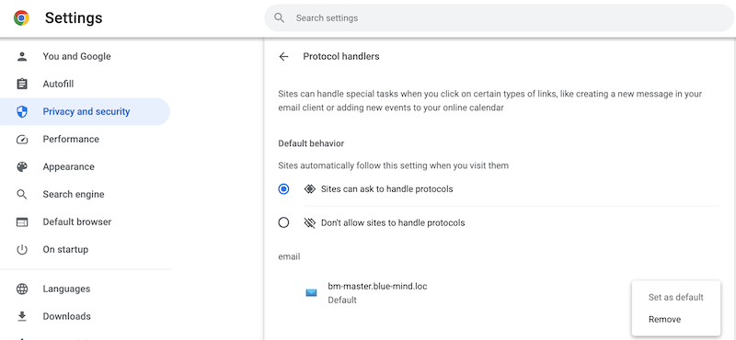Open Privacy and security section
Screen dimensions: 736x340
(85, 111)
